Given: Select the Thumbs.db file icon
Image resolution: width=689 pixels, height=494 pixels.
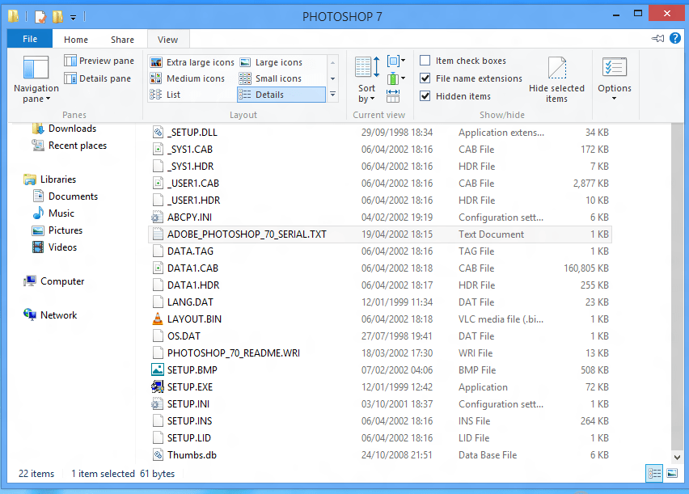Looking at the screenshot, I should click(x=158, y=455).
